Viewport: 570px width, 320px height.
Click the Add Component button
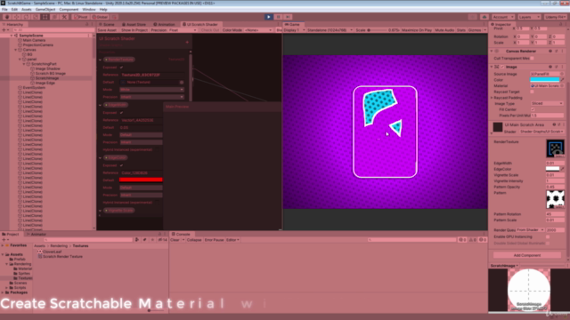(526, 255)
